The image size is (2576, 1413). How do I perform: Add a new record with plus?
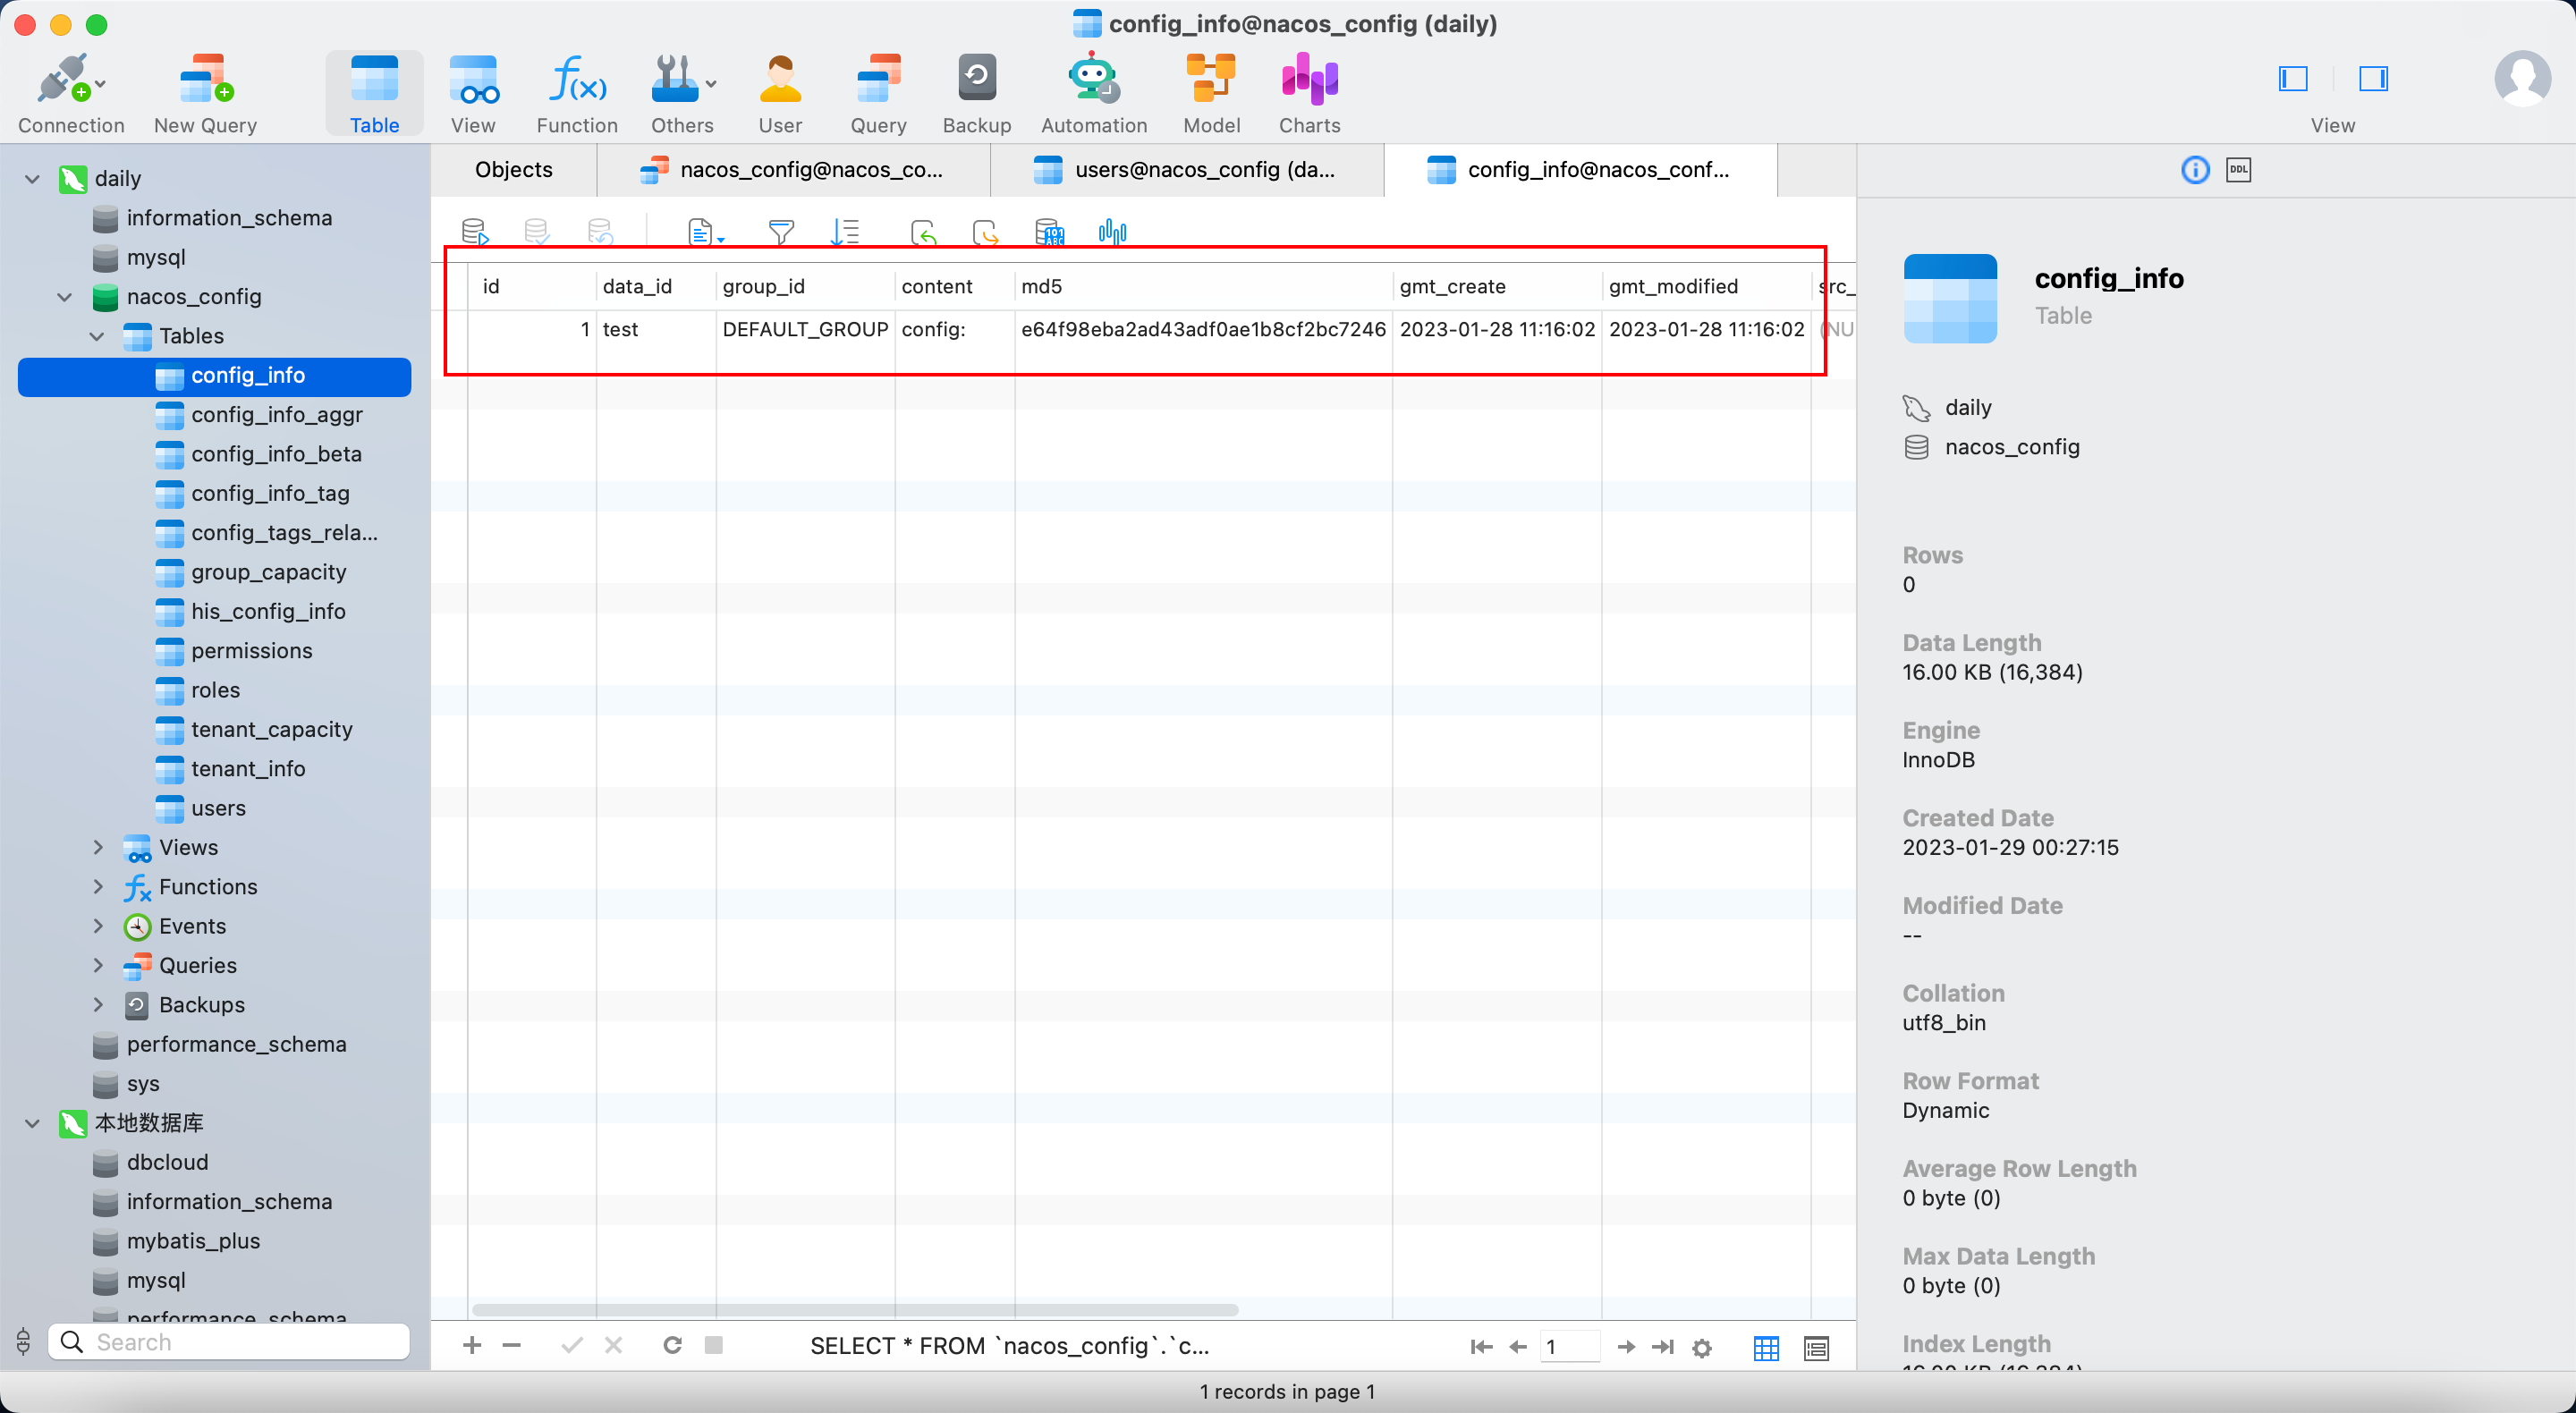tap(472, 1346)
